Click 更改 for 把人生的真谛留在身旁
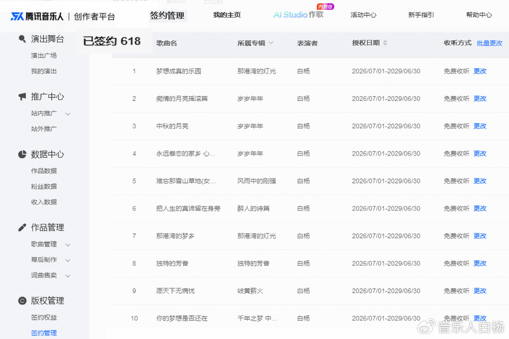509x339 pixels. pyautogui.click(x=480, y=208)
